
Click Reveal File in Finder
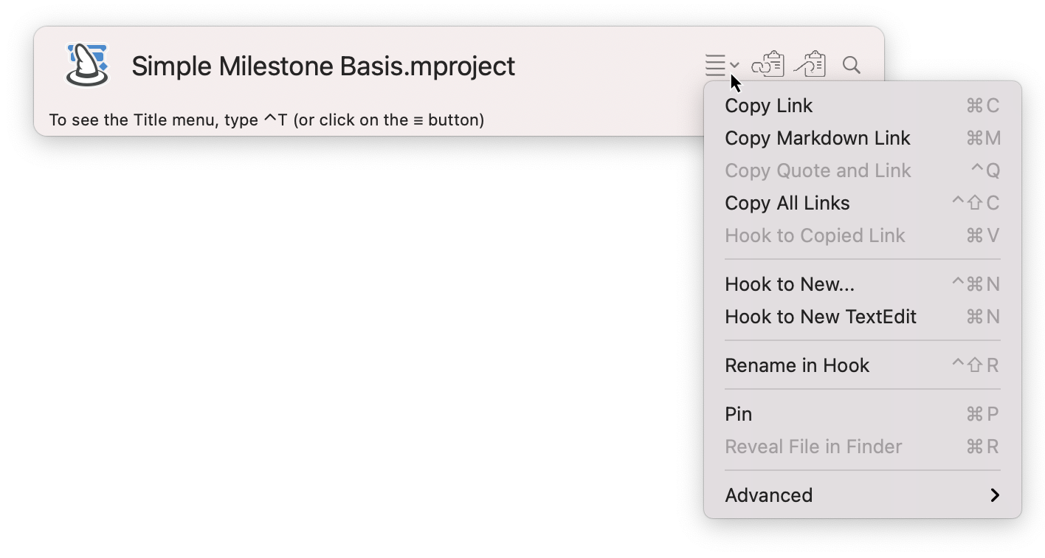coord(813,446)
